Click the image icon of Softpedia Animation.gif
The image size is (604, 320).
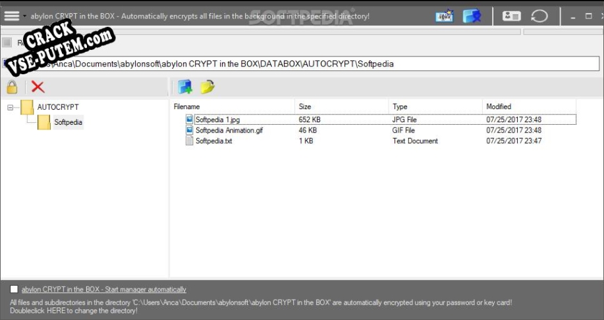(x=189, y=130)
